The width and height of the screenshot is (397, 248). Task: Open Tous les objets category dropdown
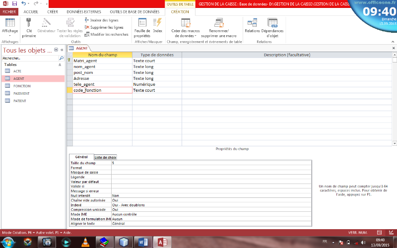click(x=56, y=50)
